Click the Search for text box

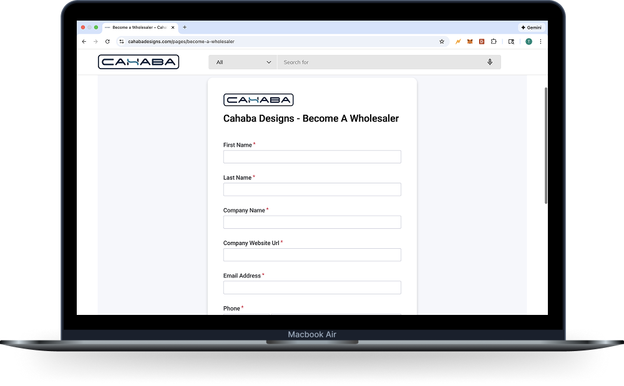(x=381, y=62)
